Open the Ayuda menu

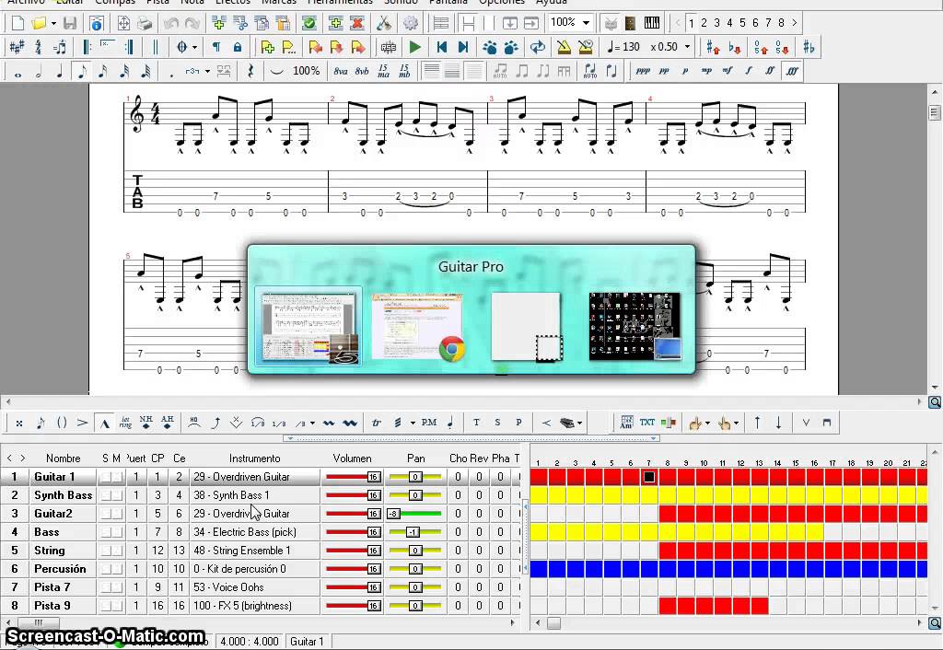(551, 3)
